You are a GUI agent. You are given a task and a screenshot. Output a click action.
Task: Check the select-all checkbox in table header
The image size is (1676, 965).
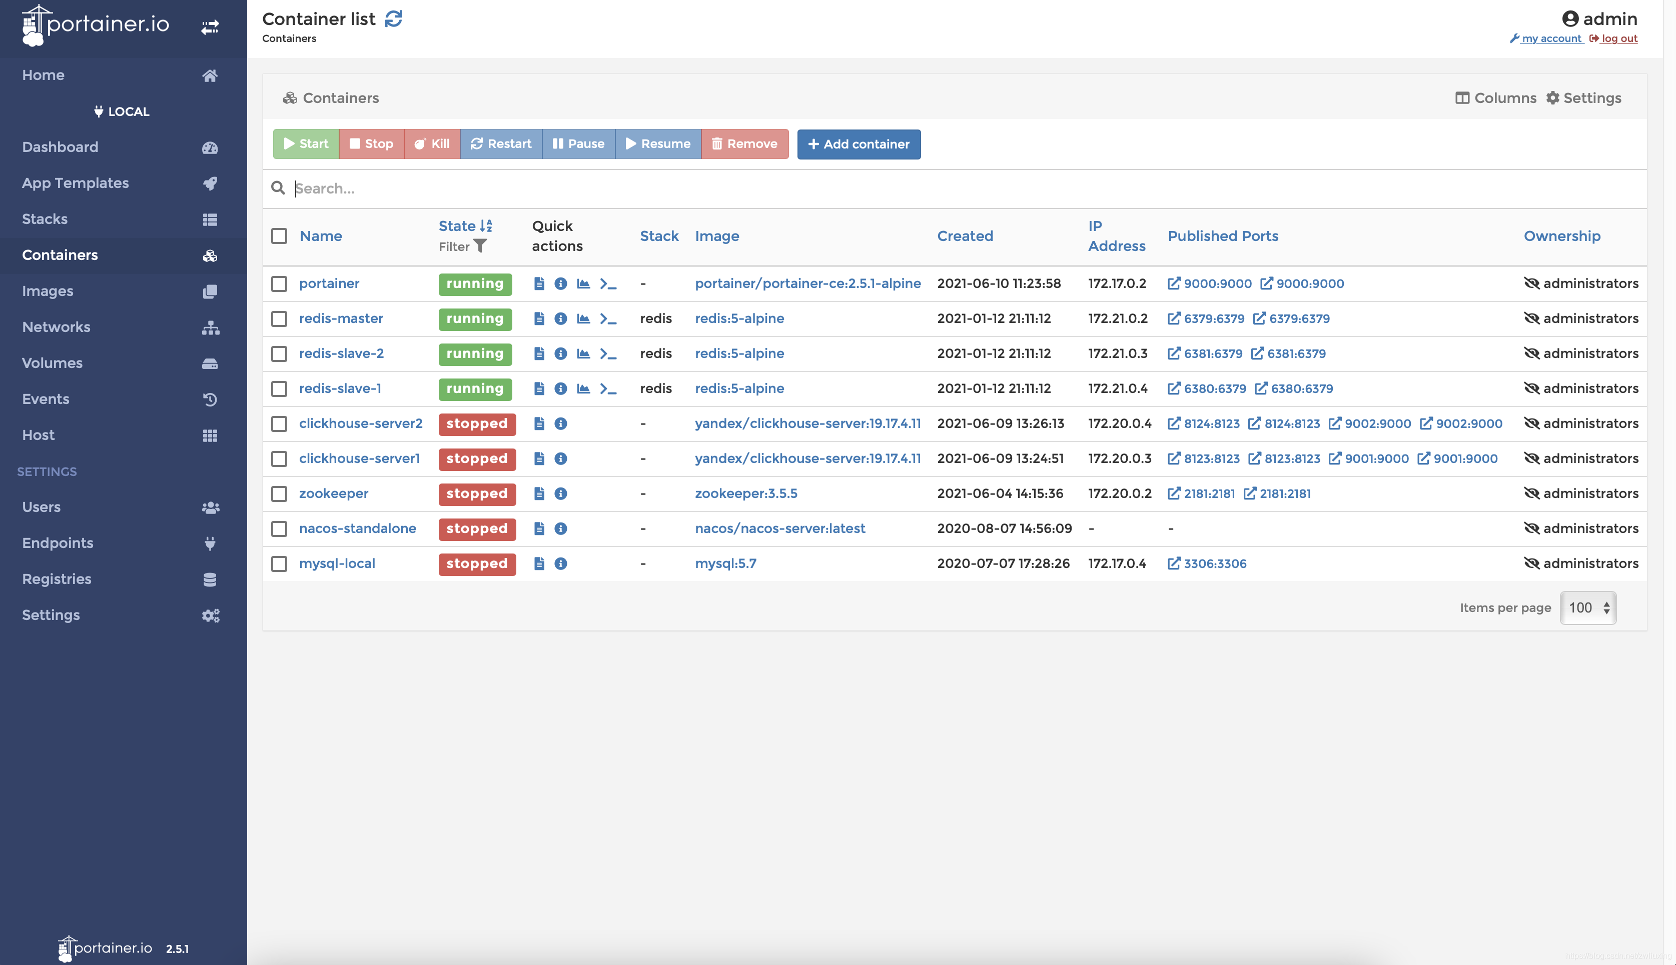pyautogui.click(x=279, y=236)
